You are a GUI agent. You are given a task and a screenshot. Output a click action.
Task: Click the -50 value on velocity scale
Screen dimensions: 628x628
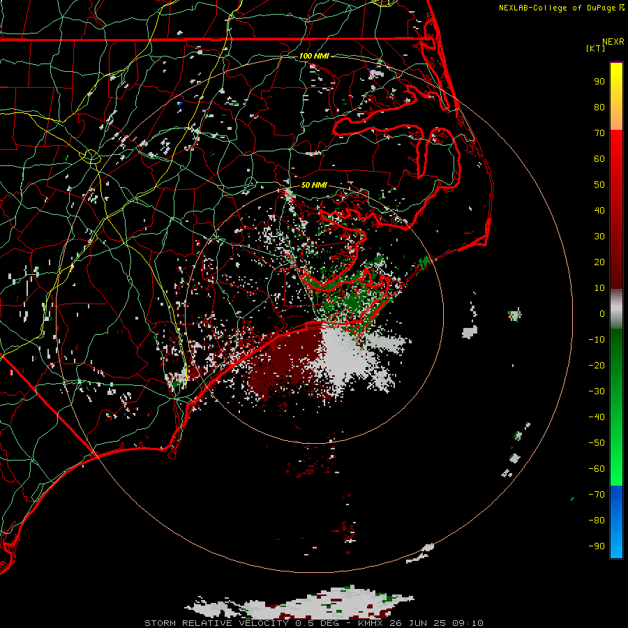(x=597, y=443)
